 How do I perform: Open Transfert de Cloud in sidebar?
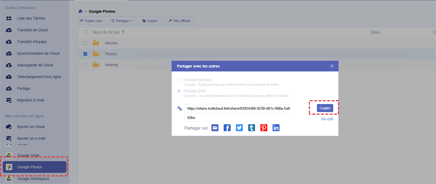click(32, 30)
